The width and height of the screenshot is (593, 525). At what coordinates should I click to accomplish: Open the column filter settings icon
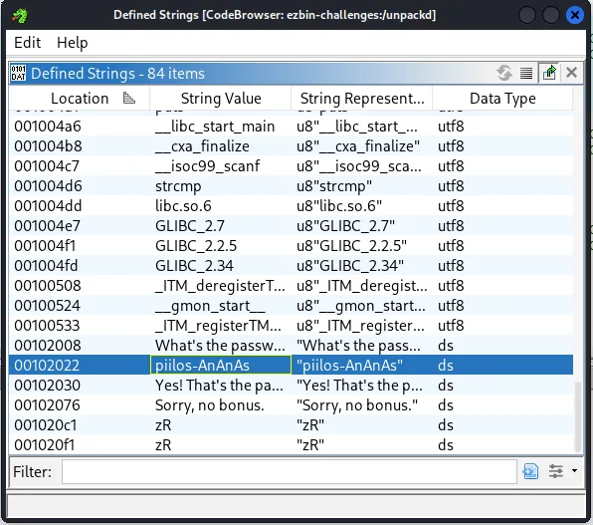(556, 471)
